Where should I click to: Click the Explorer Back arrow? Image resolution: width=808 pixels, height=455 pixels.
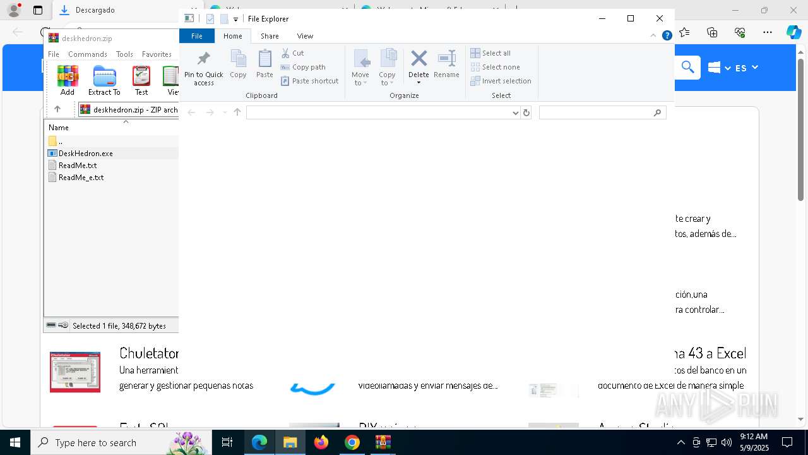[191, 112]
